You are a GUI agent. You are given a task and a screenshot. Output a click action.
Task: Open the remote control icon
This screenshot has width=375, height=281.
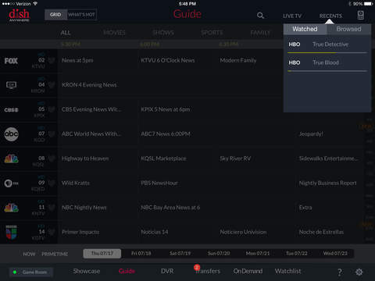(x=360, y=15)
